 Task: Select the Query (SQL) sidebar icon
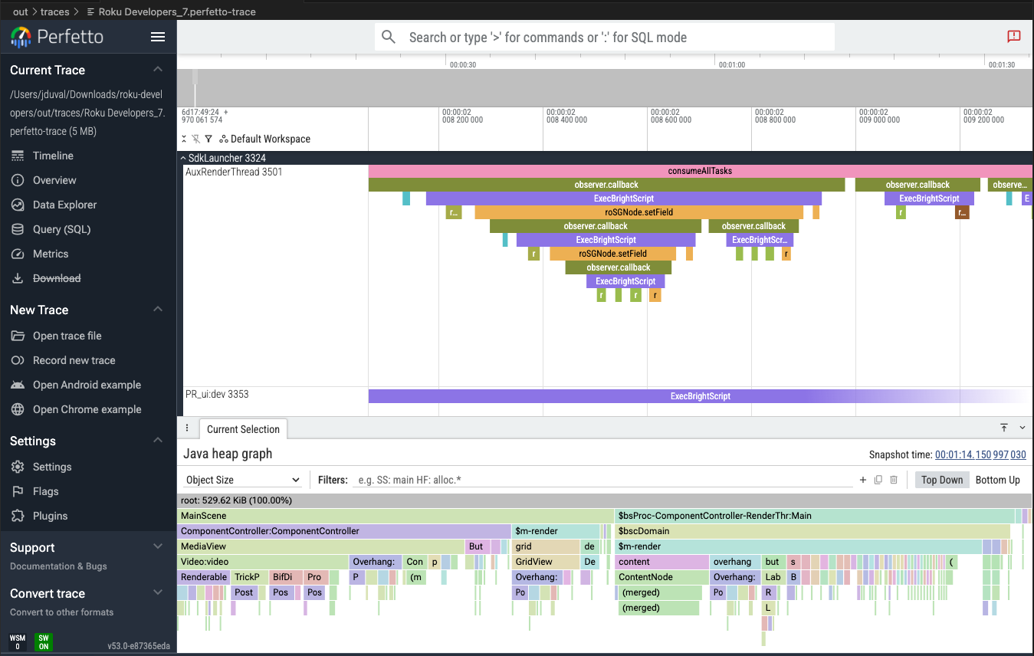(17, 229)
